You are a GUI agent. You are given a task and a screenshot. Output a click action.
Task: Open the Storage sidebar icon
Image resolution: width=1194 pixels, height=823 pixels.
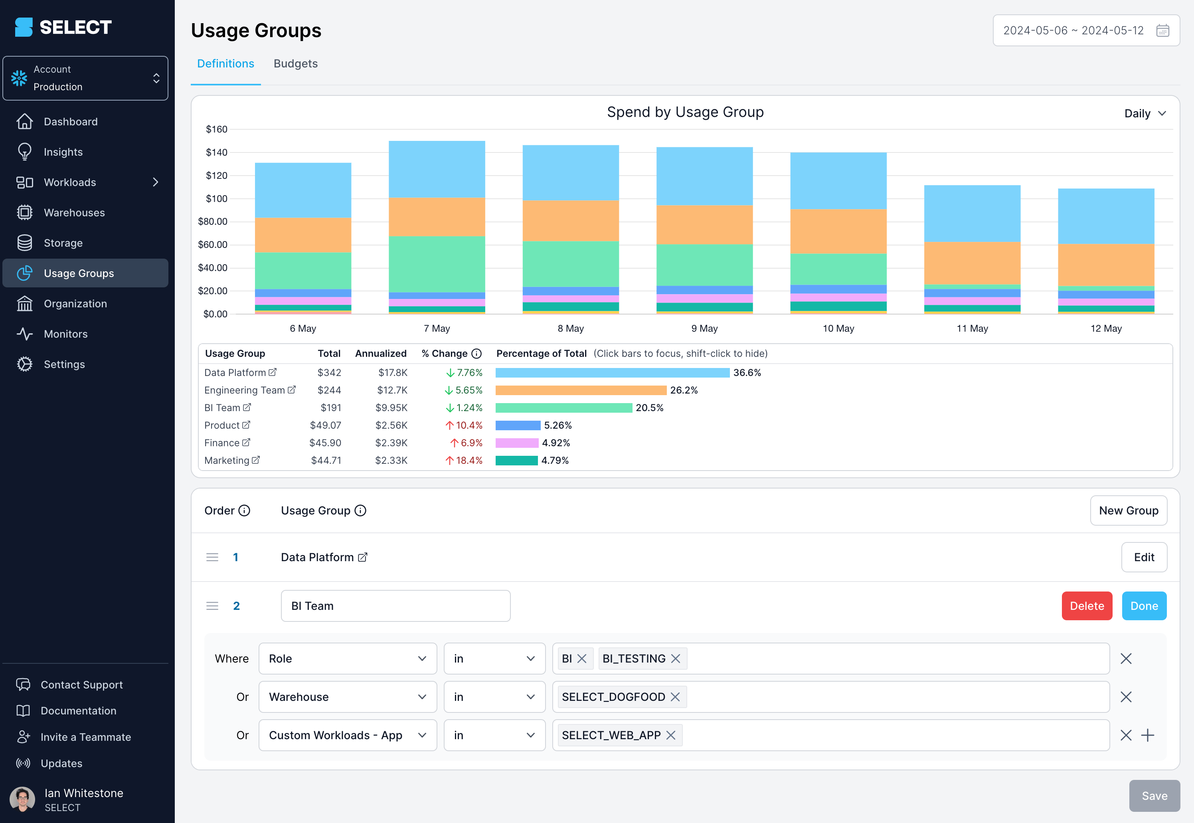25,242
